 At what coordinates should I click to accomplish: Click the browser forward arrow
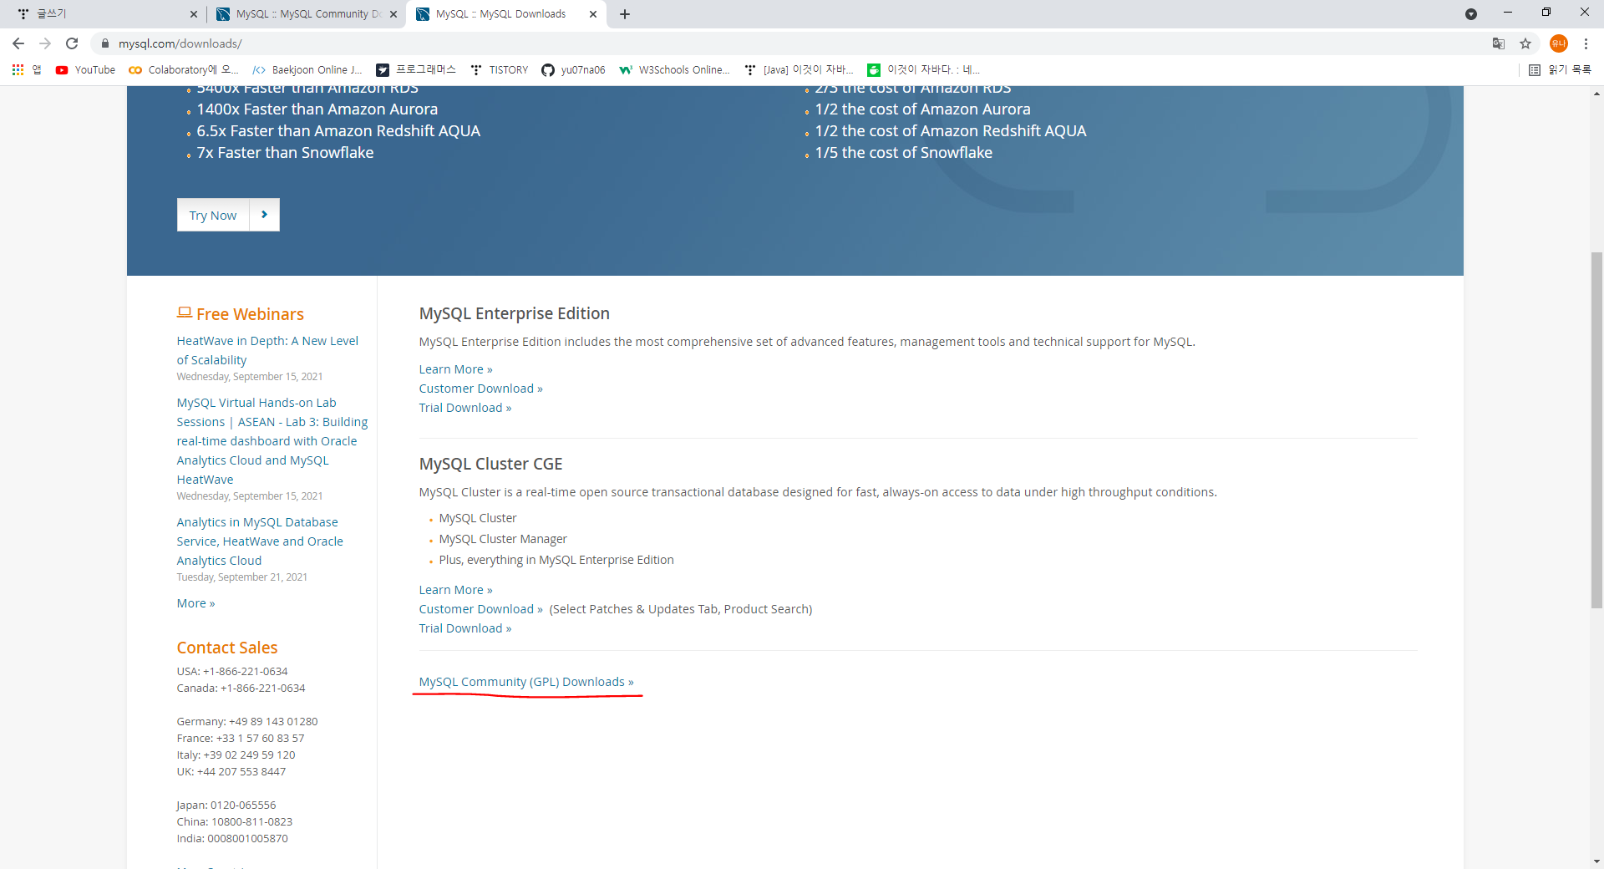point(45,43)
